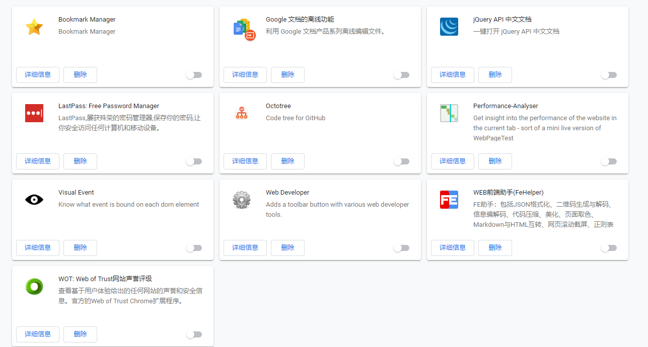648x347 pixels.
Task: View 详细信息 for WEB前端助手(FeHelper)
Action: coord(453,248)
